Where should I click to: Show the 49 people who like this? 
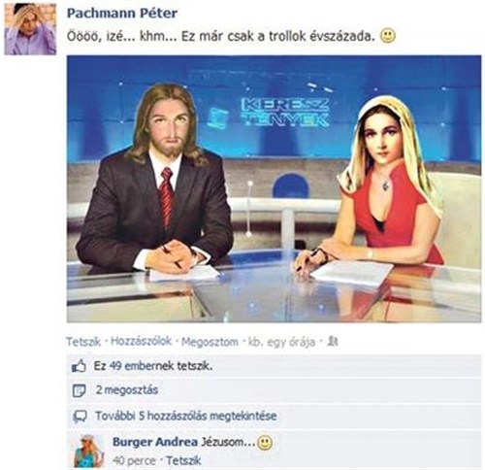[153, 366]
